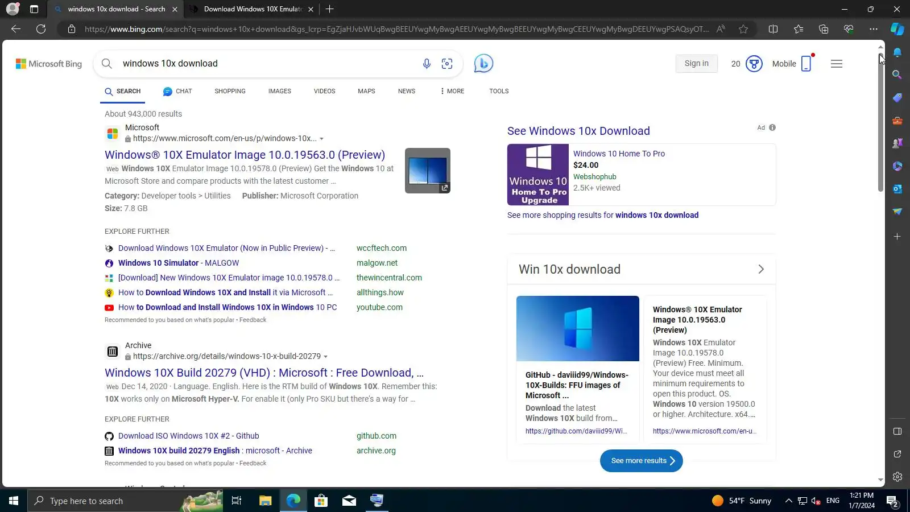The width and height of the screenshot is (910, 512).
Task: Open the sidebar notifications bell
Action: point(897,52)
